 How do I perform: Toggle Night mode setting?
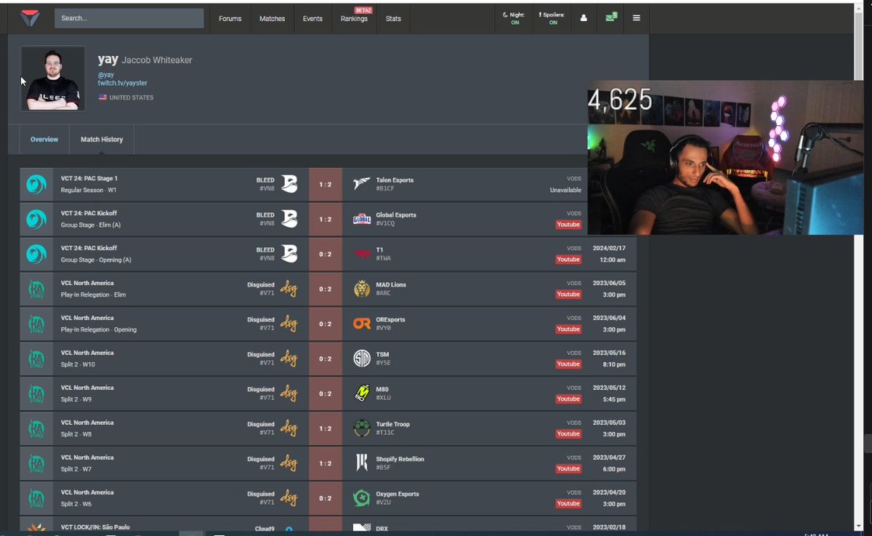tap(514, 18)
